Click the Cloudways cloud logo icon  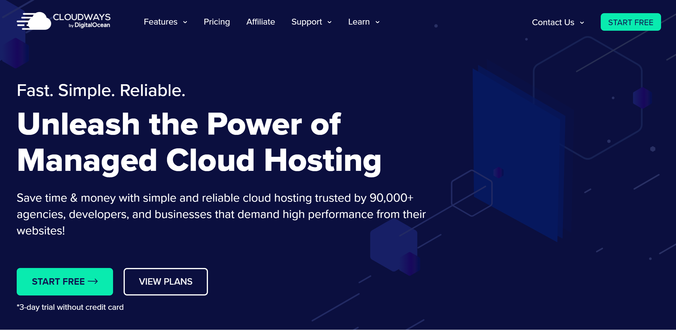[34, 21]
